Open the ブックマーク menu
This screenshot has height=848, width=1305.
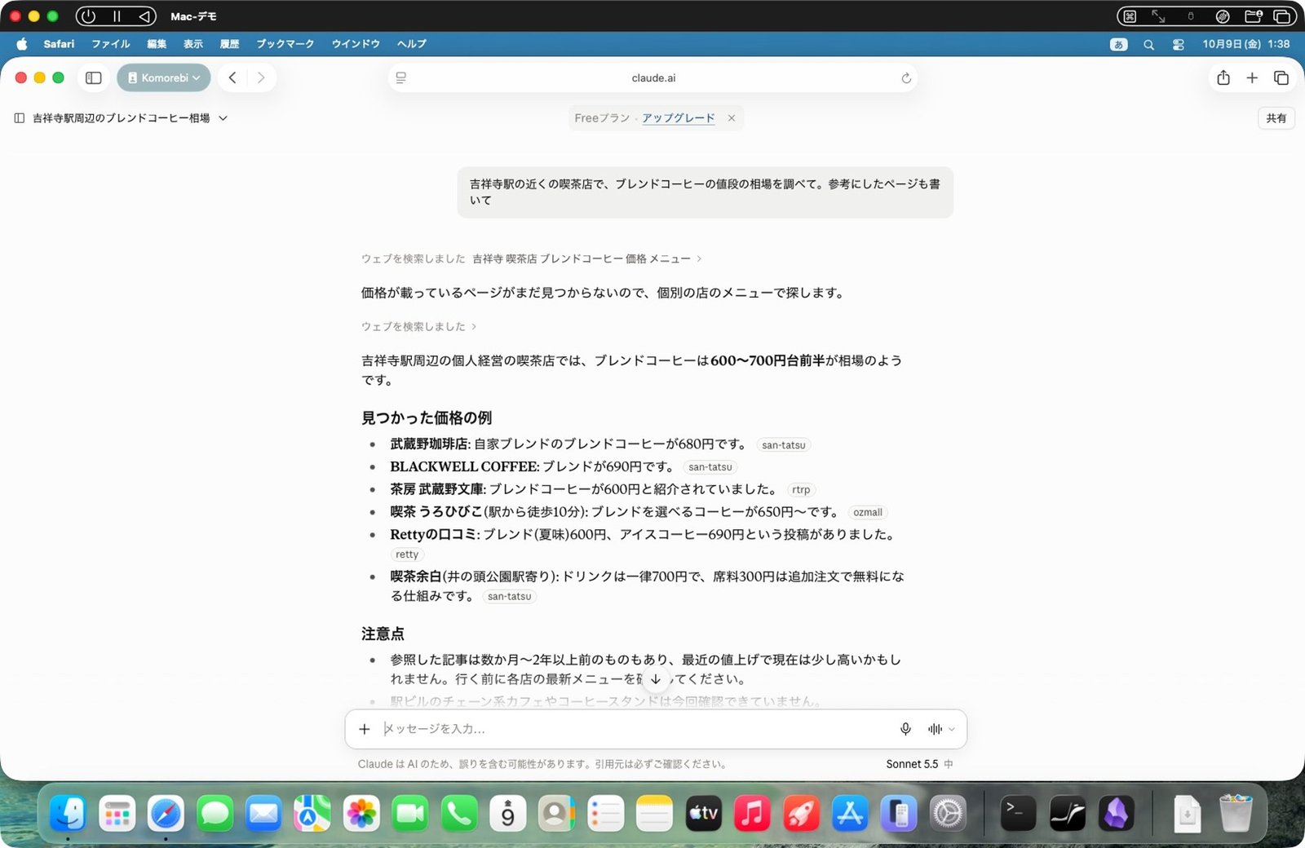click(285, 44)
